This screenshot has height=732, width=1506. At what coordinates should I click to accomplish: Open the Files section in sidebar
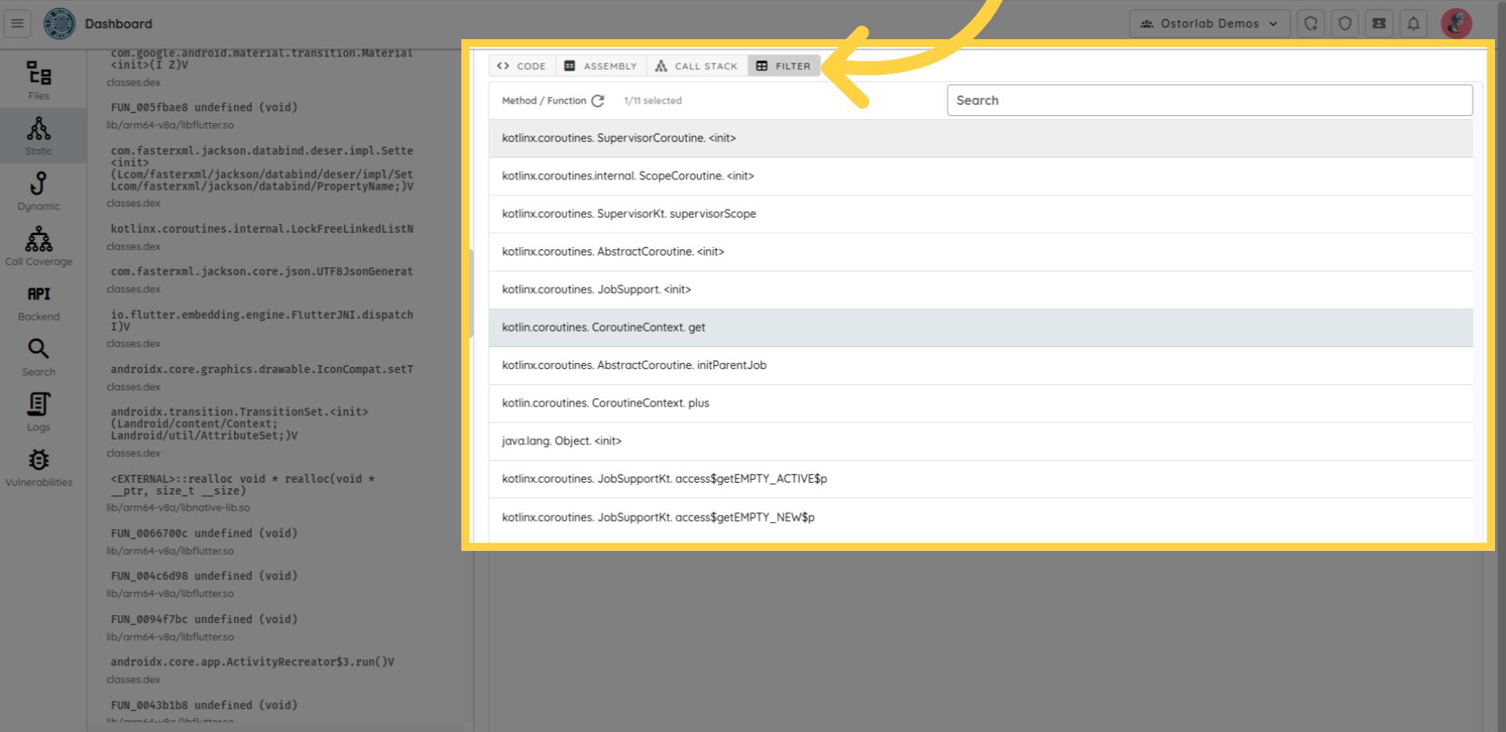coord(38,81)
